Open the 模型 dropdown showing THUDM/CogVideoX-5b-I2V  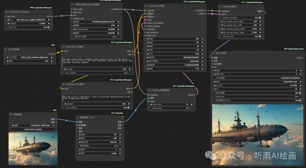point(96,22)
